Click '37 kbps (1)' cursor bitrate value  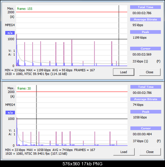tap(140, 141)
